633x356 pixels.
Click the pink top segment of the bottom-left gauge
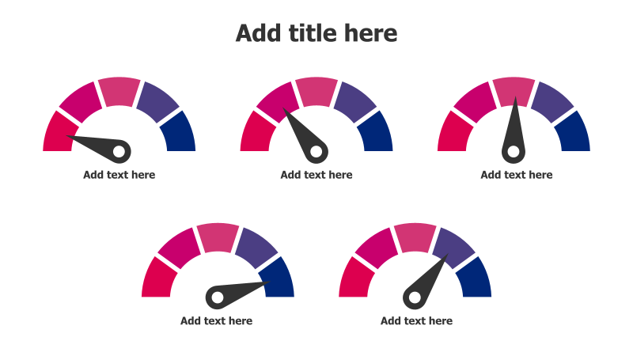(218, 238)
